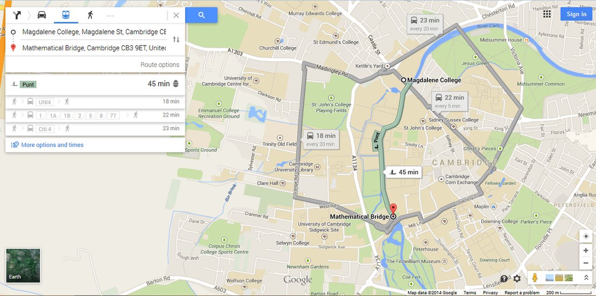The width and height of the screenshot is (596, 296).
Task: Open Route options
Action: pos(160,65)
